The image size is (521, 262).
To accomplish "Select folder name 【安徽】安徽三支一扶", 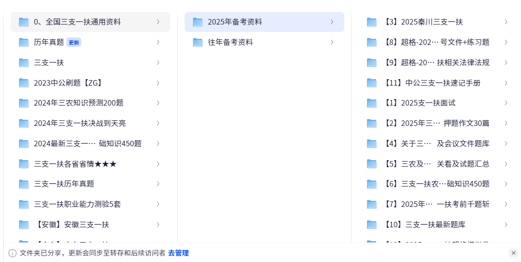I will (71, 225).
